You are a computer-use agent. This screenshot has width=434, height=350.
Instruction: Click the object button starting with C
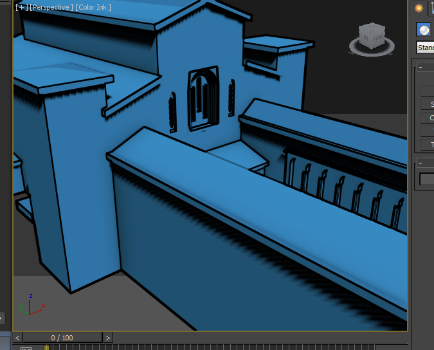(428, 118)
